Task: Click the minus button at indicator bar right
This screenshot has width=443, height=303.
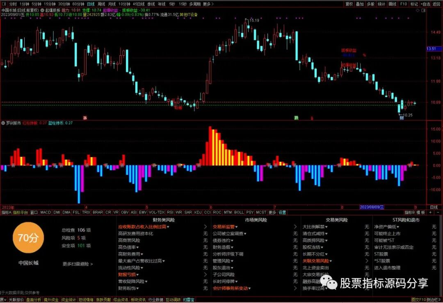Action: [438, 212]
